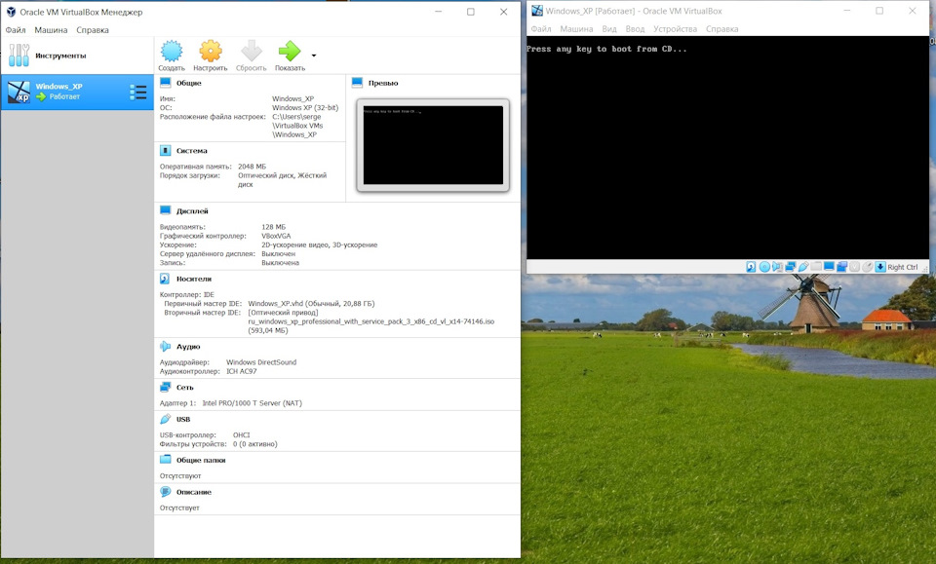Open the Ввод menu in the VM window
Image resolution: width=936 pixels, height=564 pixels.
pos(635,28)
